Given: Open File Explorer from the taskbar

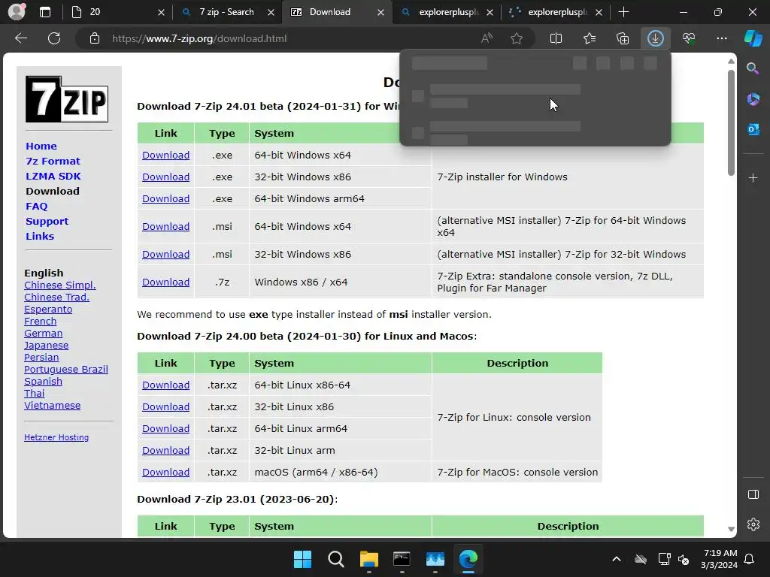Looking at the screenshot, I should click(x=368, y=559).
